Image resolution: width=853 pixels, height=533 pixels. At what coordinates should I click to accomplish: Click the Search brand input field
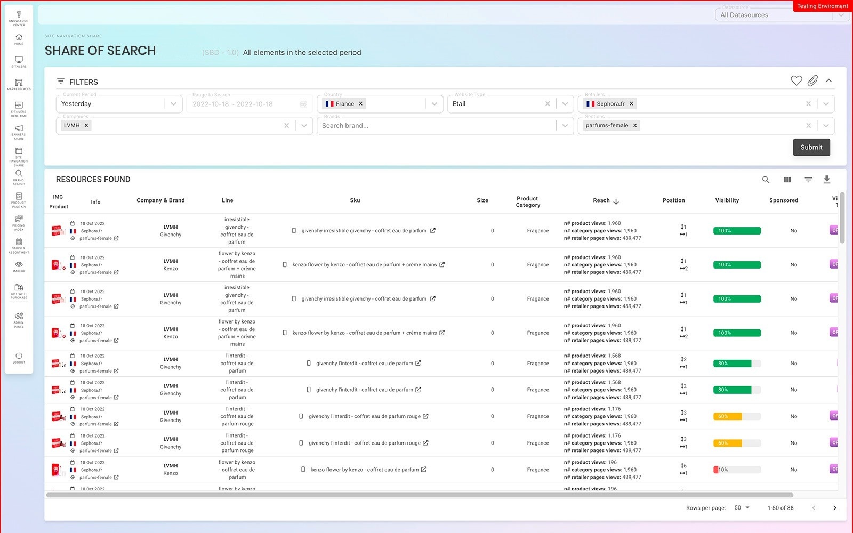[436, 126]
